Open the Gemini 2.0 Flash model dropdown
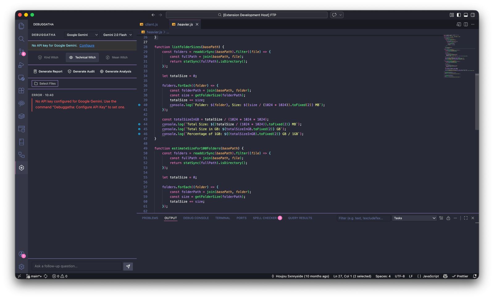This screenshot has width=494, height=299. (x=117, y=35)
